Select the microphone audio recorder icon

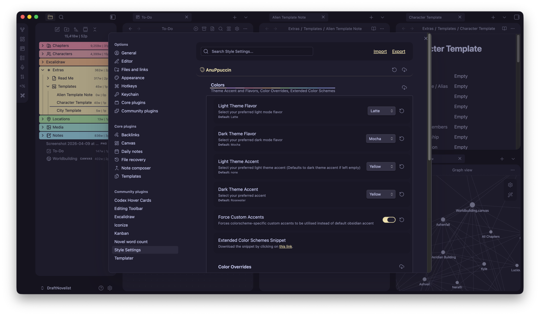pyautogui.click(x=22, y=67)
